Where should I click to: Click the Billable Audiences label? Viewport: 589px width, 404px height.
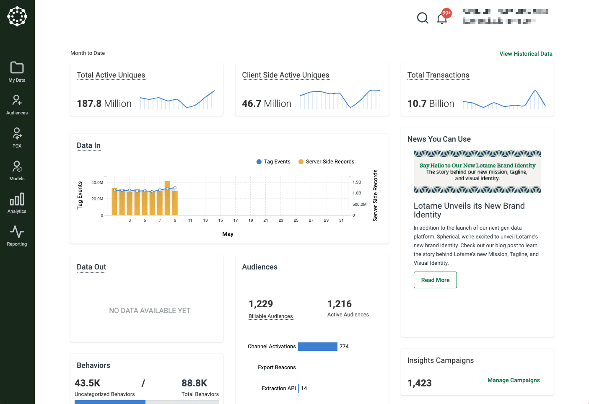[x=271, y=316]
